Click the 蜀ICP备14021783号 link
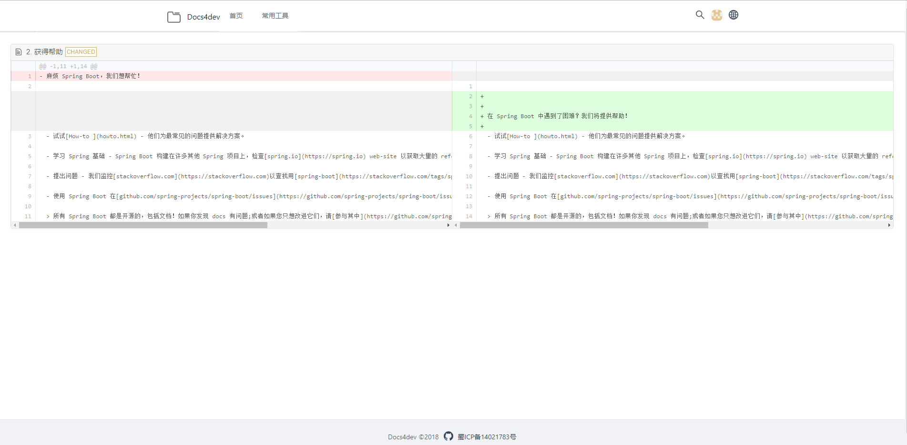907x445 pixels. [487, 437]
